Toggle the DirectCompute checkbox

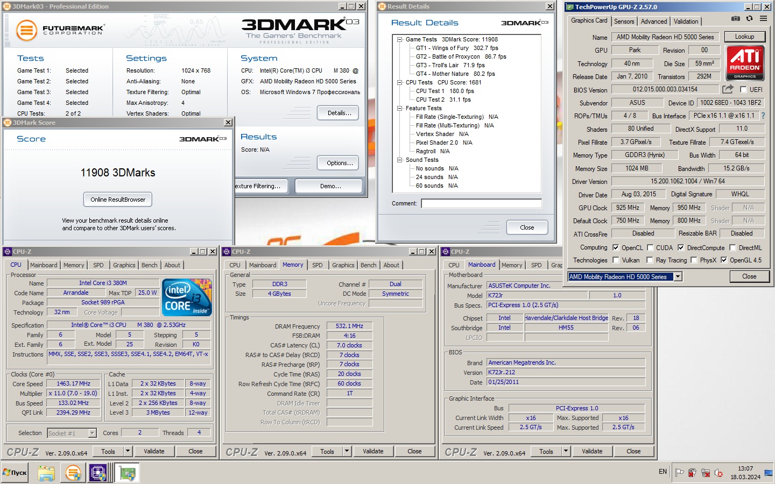(681, 248)
